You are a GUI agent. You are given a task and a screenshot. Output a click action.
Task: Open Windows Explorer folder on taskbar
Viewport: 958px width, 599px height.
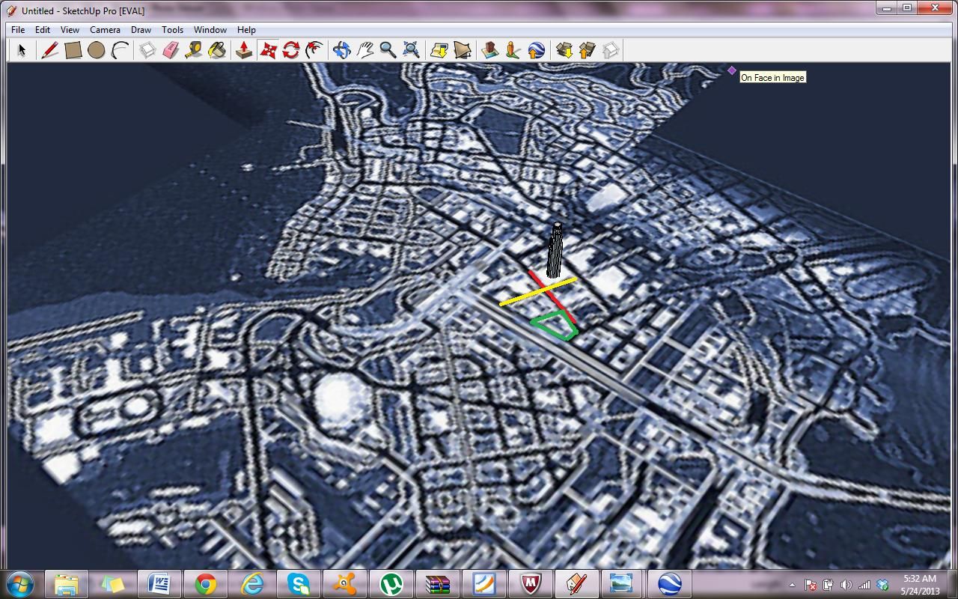coord(66,584)
